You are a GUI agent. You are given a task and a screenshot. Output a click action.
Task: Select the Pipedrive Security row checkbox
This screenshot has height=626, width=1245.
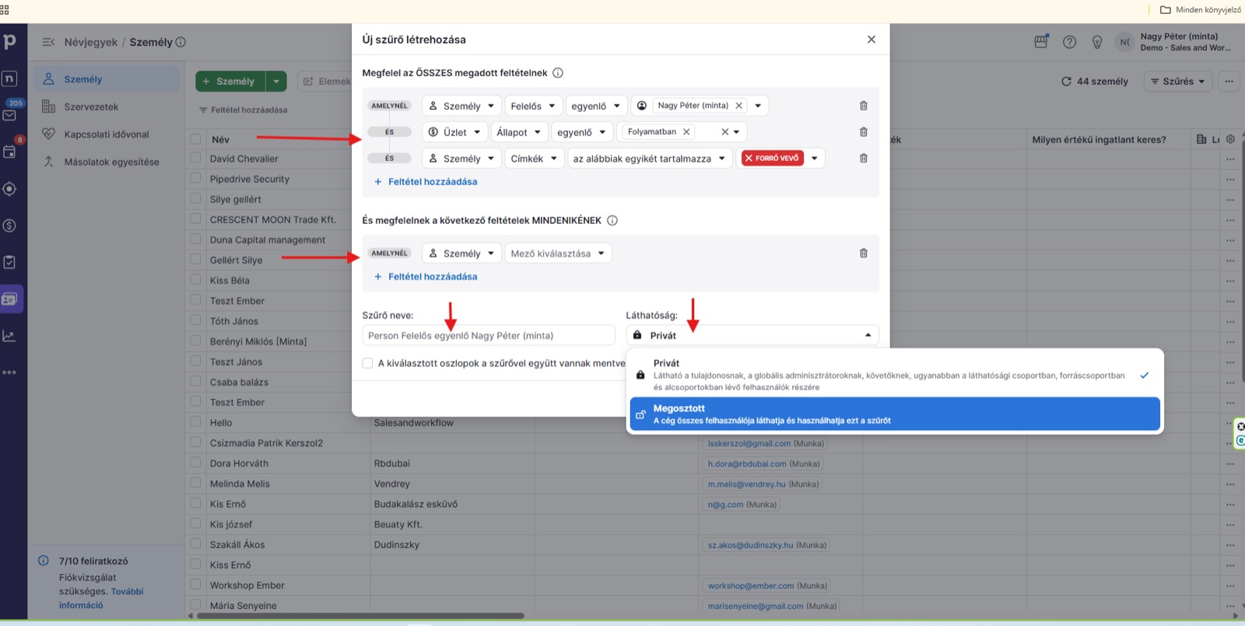195,178
